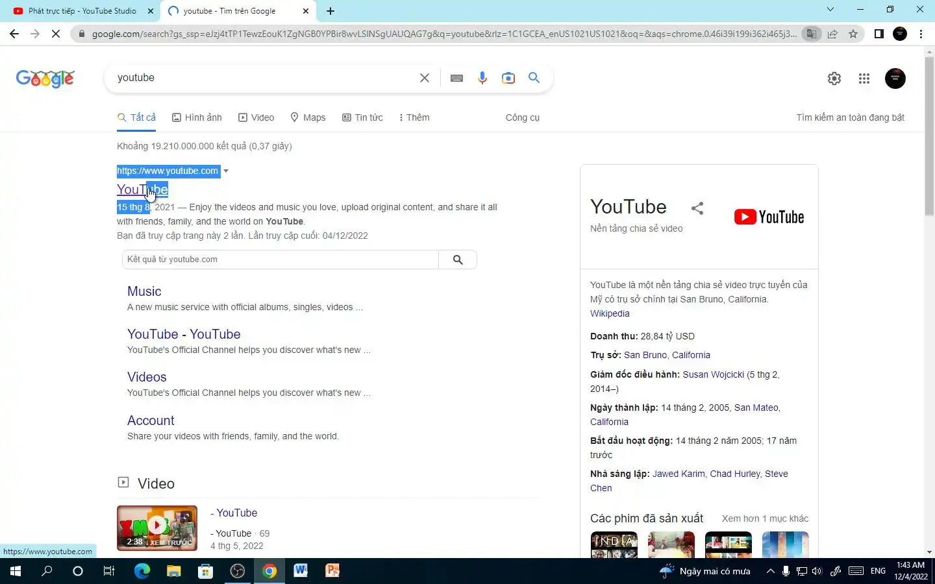Submit search with the magnifier icon
The width and height of the screenshot is (935, 584).
pos(534,78)
